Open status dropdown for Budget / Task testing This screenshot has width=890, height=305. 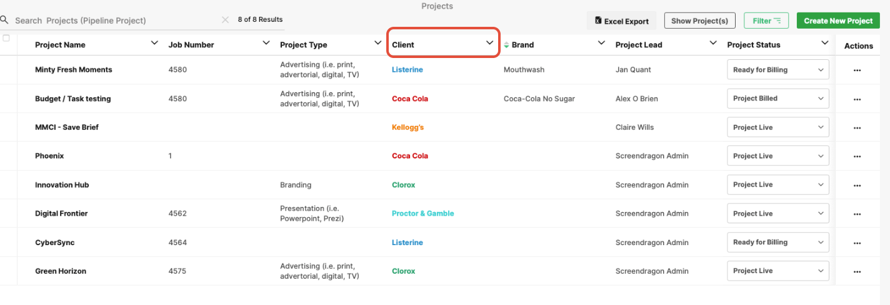778,99
